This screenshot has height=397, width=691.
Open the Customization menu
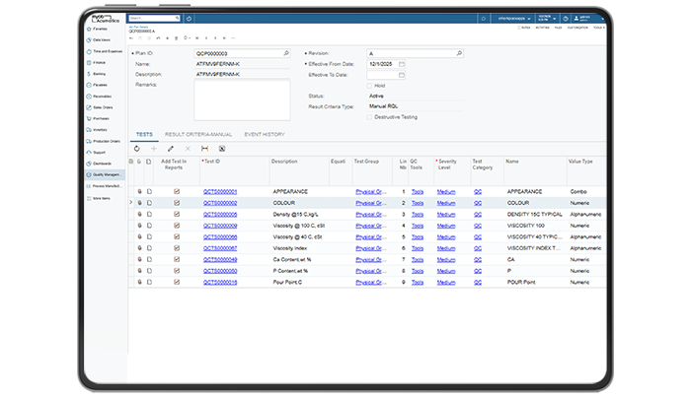(577, 28)
